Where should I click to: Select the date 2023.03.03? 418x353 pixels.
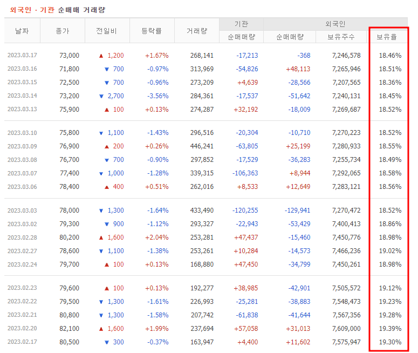tap(22, 211)
